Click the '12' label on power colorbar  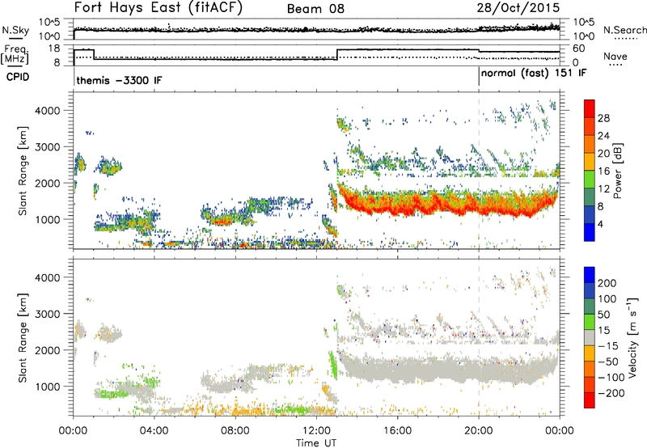[x=603, y=189]
